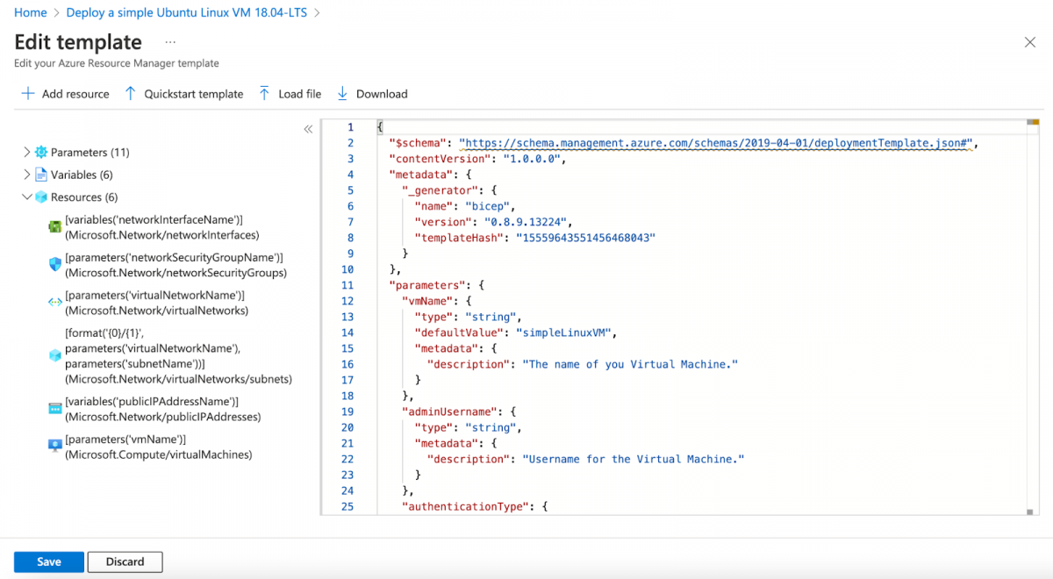Download the template
This screenshot has height=579, width=1053.
[372, 94]
